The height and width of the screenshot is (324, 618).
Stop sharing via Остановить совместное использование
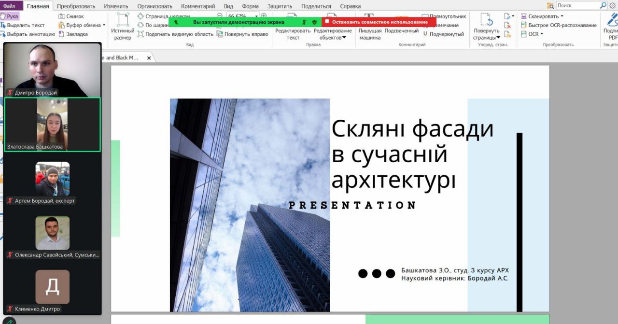[x=379, y=22]
